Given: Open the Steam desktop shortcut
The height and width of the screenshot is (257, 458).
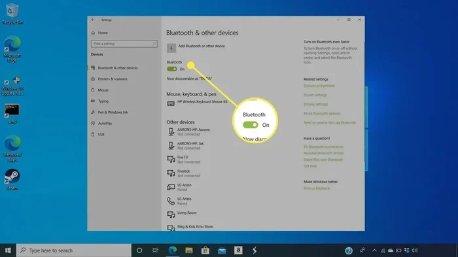Looking at the screenshot, I should tap(12, 179).
